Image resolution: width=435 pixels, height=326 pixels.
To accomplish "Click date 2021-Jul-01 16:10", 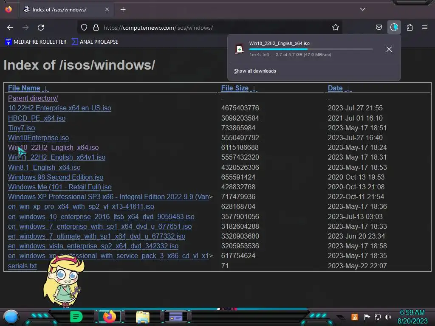I will click(x=355, y=118).
